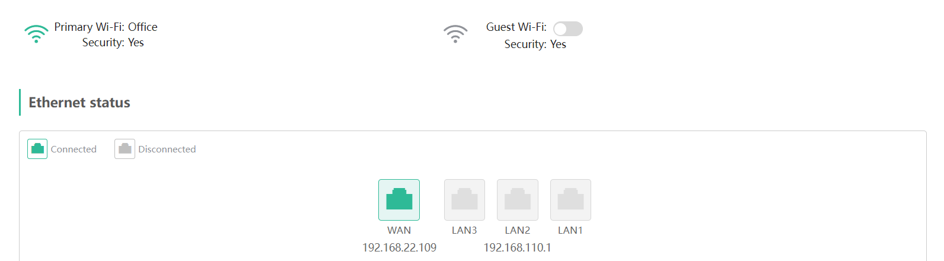Viewport: 944px width, 261px height.
Task: Click the WAN text label
Action: [x=399, y=230]
